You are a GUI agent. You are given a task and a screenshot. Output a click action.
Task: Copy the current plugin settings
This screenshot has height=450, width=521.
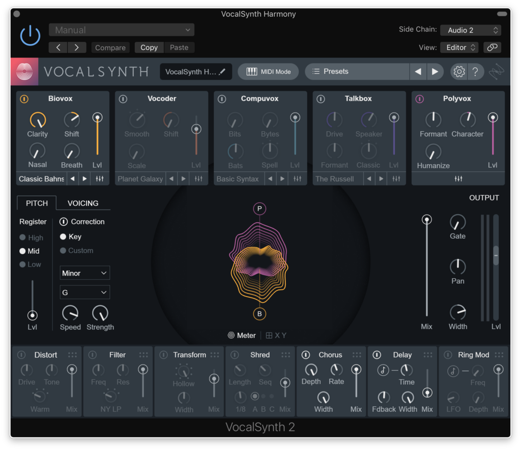(149, 47)
